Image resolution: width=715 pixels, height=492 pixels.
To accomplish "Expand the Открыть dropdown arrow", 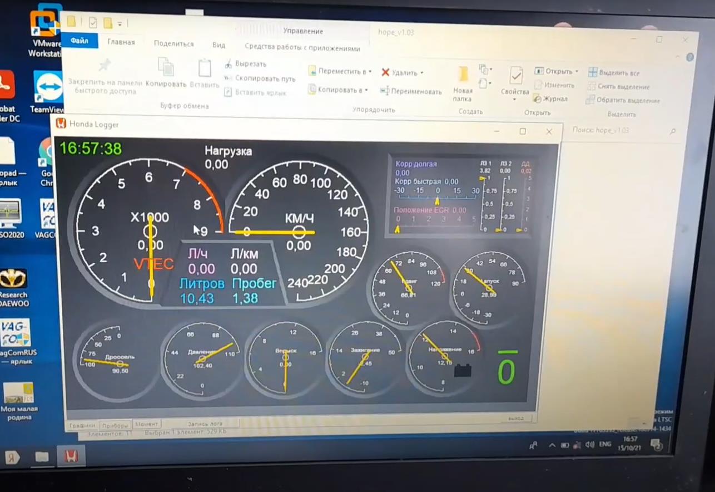I will (x=577, y=72).
